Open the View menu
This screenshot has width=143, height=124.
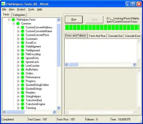point(12,9)
